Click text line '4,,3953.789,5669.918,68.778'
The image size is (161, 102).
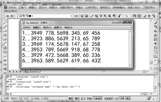tap(61, 50)
